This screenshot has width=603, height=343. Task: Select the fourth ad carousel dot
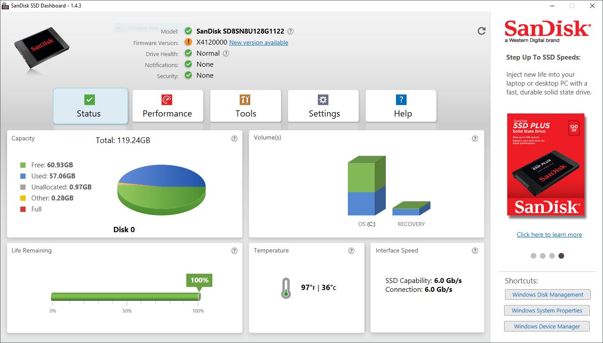tap(561, 256)
